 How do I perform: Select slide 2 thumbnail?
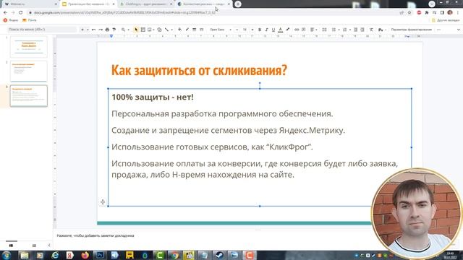pyautogui.click(x=29, y=71)
